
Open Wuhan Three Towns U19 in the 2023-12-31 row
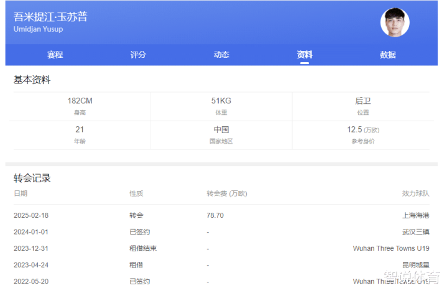pos(391,248)
